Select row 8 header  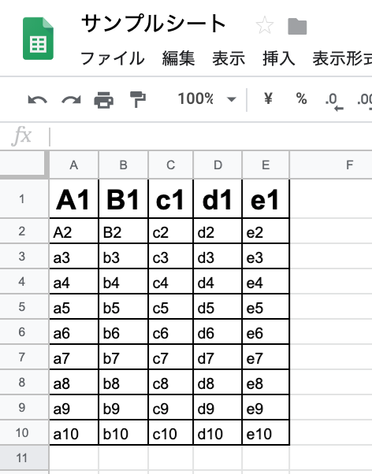point(24,382)
